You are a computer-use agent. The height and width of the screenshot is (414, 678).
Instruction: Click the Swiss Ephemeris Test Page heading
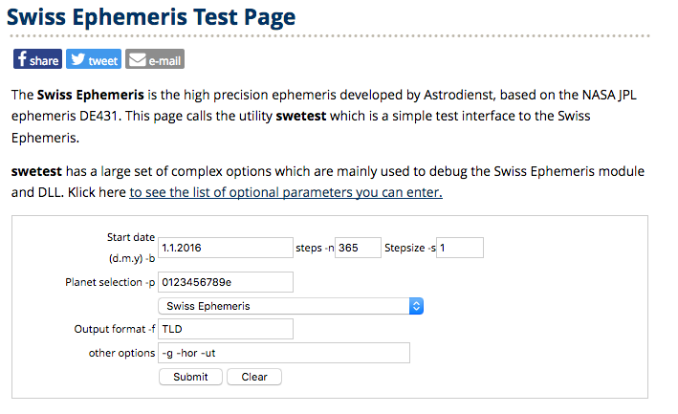click(x=153, y=17)
